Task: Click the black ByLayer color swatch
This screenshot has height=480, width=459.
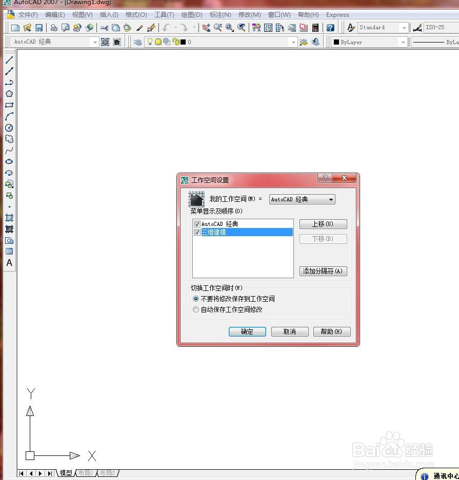Action: pyautogui.click(x=336, y=42)
